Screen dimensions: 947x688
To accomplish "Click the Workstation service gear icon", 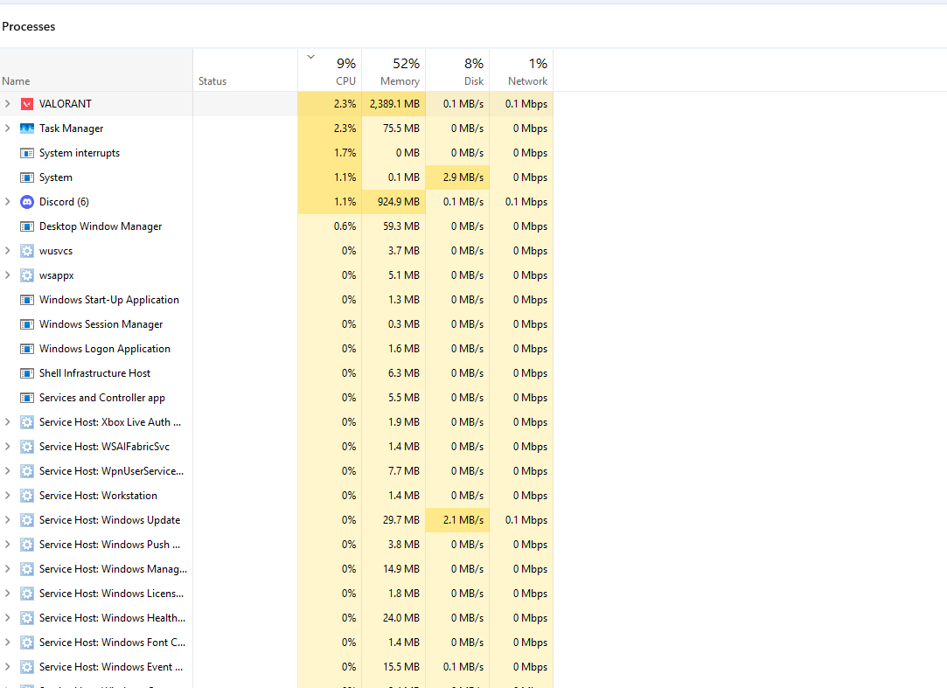I will pyautogui.click(x=26, y=496).
